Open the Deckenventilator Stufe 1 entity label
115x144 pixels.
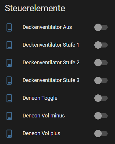pyautogui.click(x=51, y=45)
